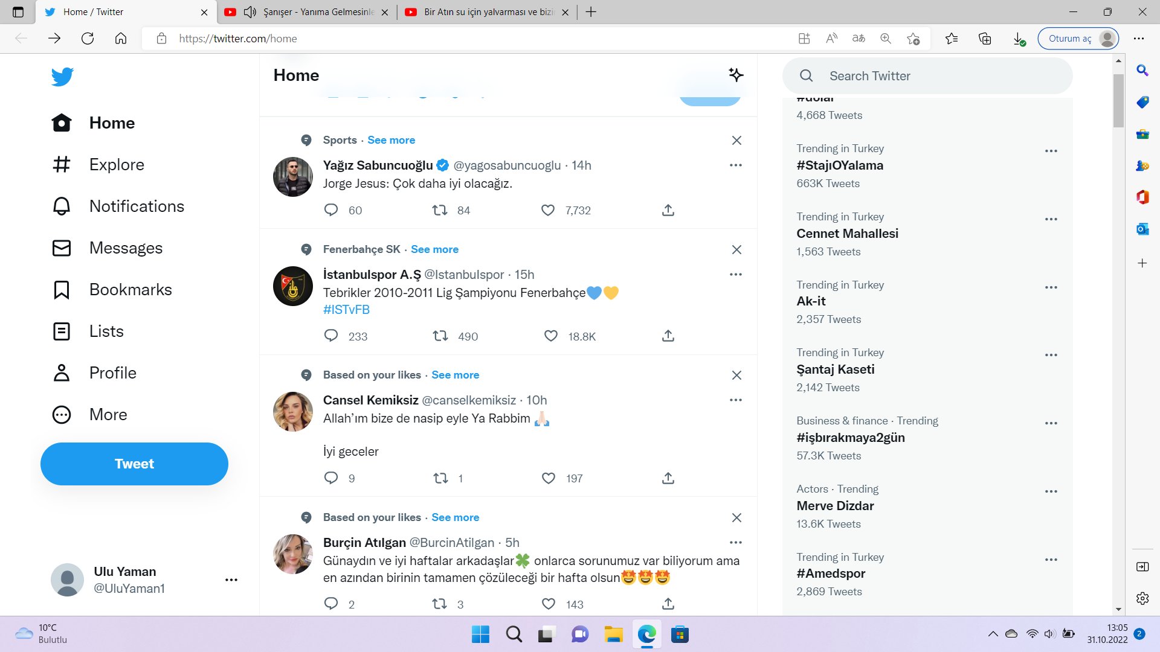Click See more next to Fenerbahçe SK
The height and width of the screenshot is (652, 1160).
tap(434, 249)
